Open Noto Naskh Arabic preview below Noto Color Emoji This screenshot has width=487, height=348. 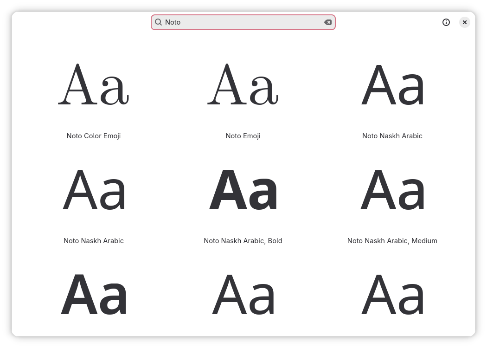click(94, 190)
